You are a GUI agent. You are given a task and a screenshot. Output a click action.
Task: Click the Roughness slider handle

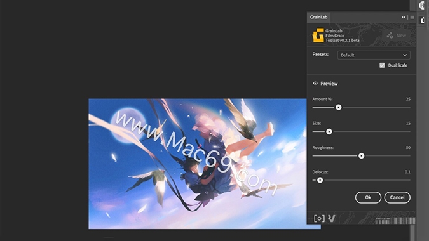click(362, 156)
